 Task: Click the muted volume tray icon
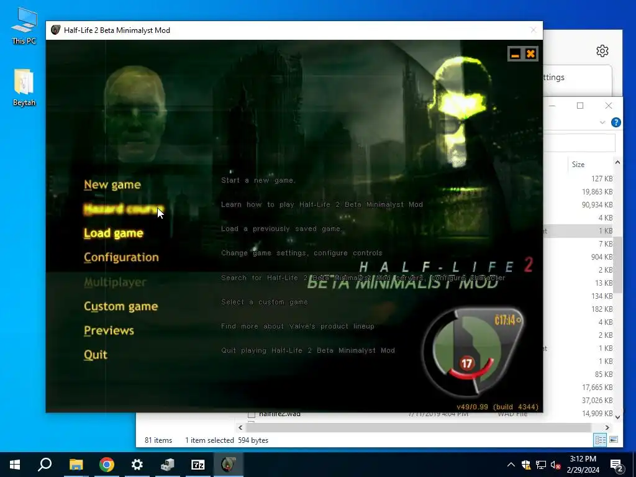555,465
